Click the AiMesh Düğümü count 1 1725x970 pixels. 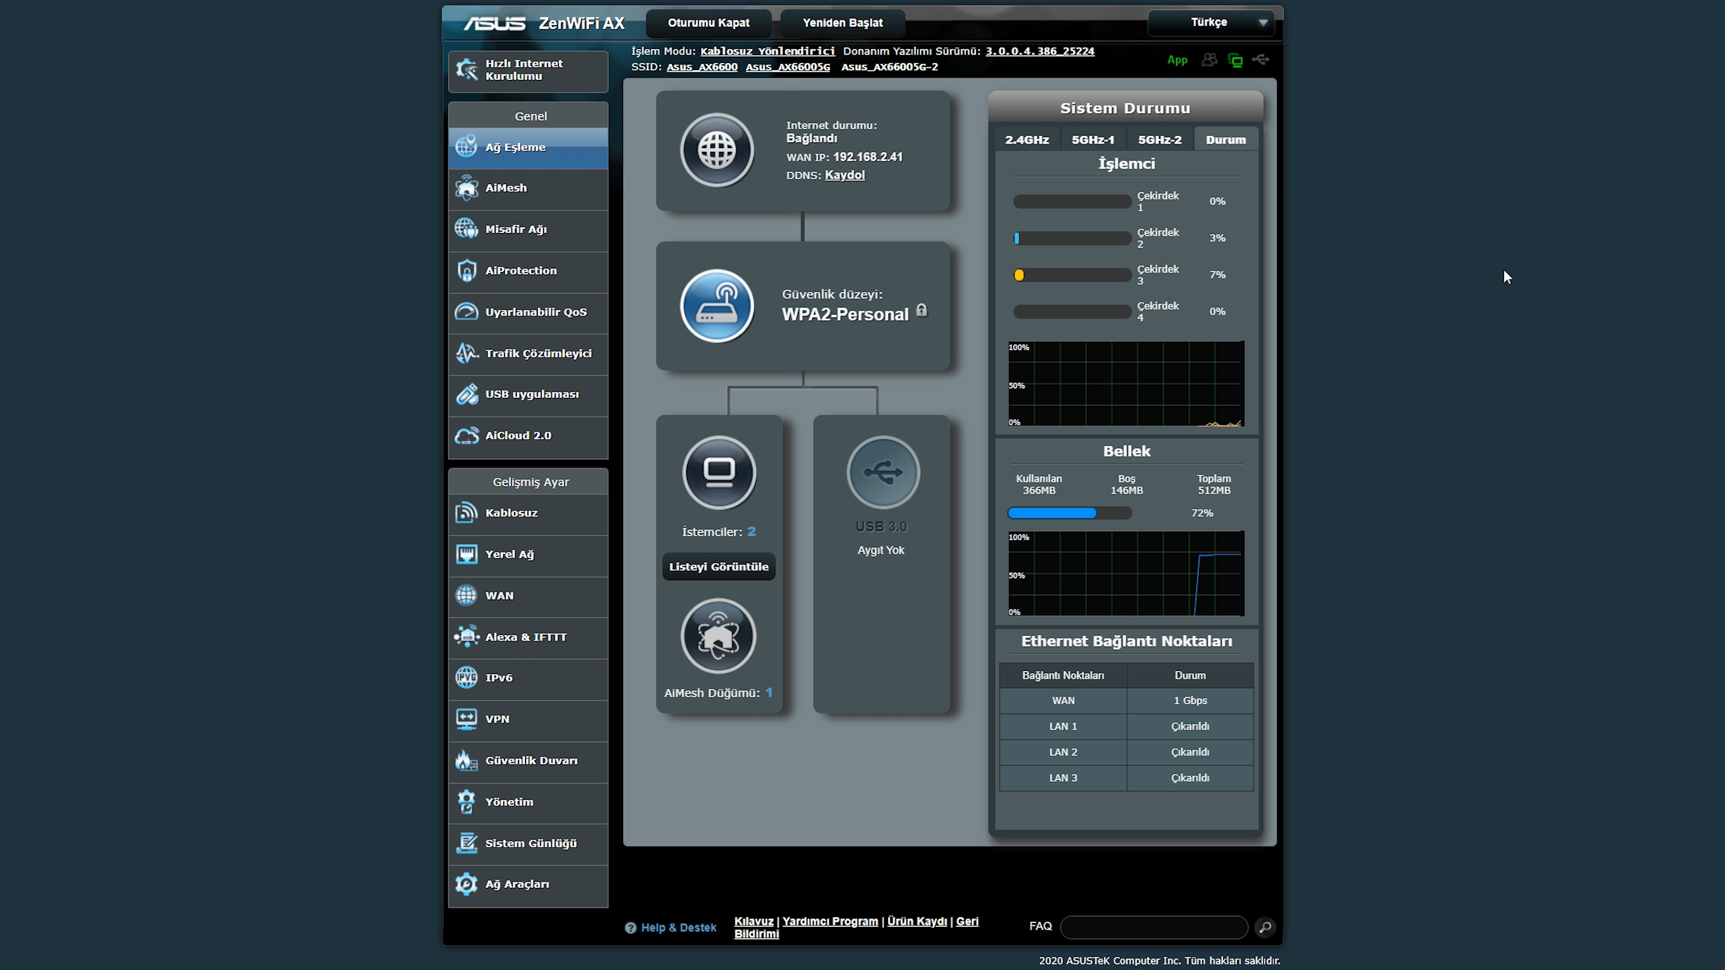[769, 693]
